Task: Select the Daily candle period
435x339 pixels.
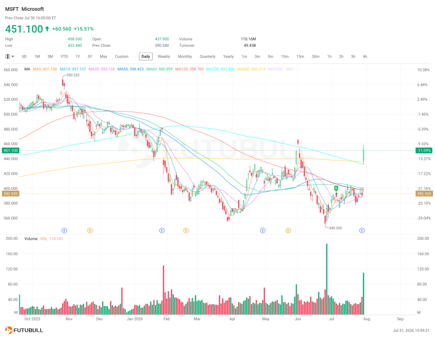Action: [146, 57]
